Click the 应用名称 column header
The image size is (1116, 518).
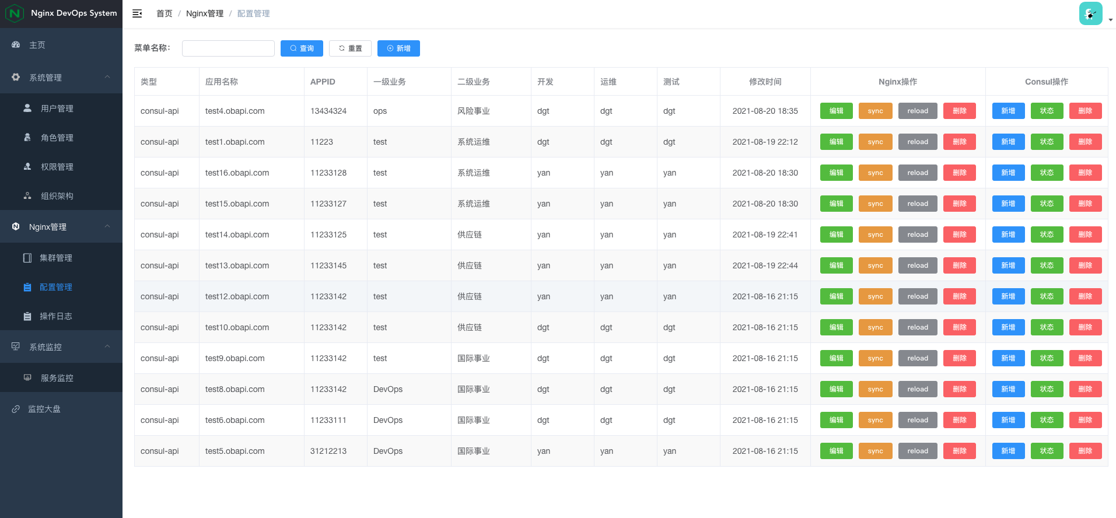[x=222, y=82]
